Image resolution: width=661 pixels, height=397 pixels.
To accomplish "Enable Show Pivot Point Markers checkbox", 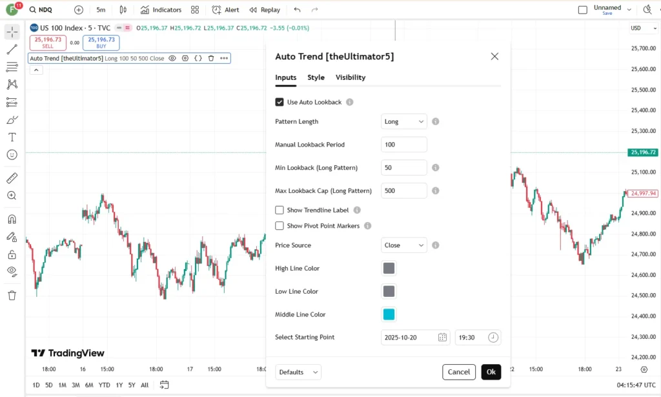I will 280,226.
